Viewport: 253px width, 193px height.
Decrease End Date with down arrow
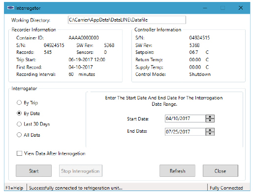click(210, 134)
